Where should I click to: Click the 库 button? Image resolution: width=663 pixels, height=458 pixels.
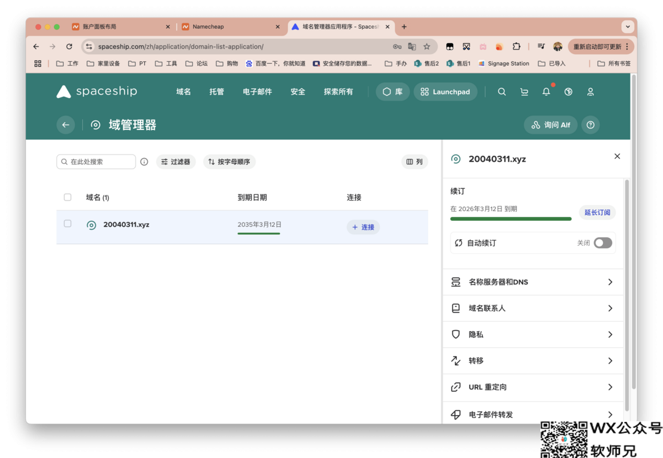pos(392,91)
